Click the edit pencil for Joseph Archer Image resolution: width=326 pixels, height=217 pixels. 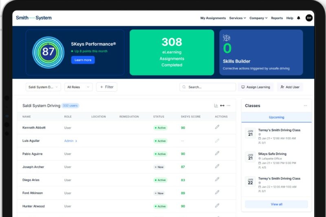(x=217, y=166)
